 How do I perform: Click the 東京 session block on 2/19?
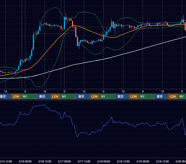(x=161, y=96)
